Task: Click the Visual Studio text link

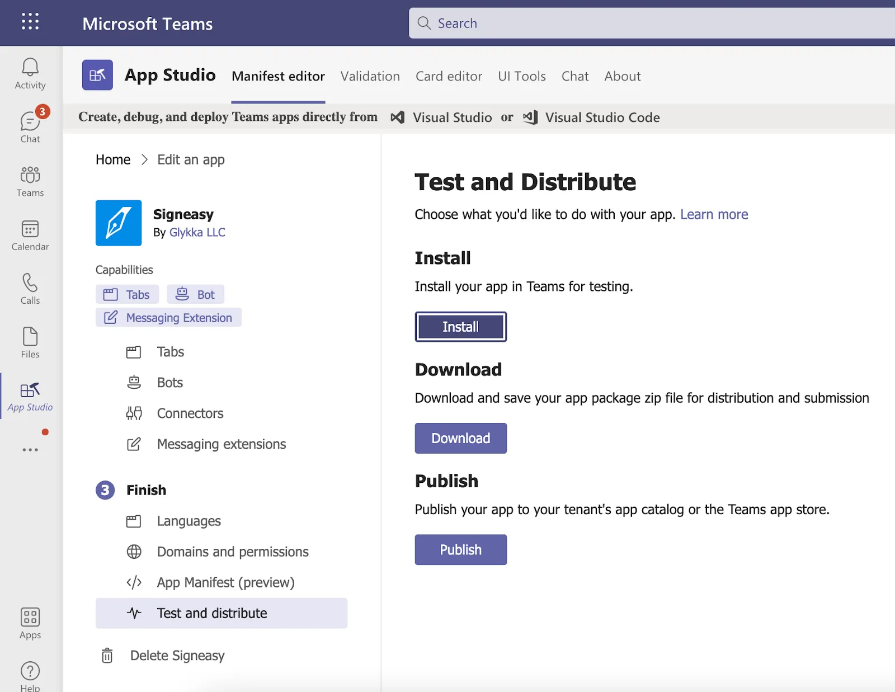Action: click(x=453, y=117)
